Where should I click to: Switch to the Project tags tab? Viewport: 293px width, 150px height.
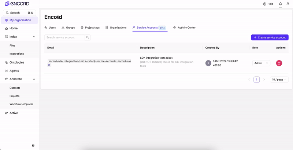(x=90, y=28)
